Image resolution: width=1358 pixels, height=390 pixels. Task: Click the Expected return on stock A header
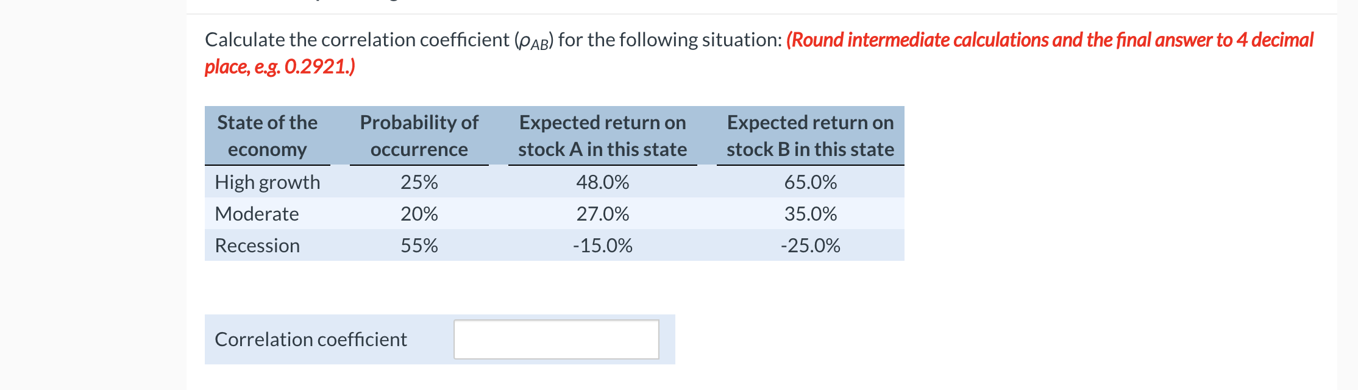(x=602, y=135)
